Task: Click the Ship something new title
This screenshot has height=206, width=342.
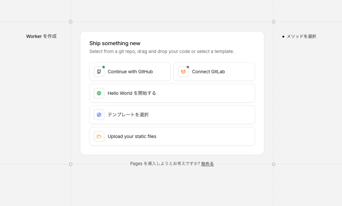Action: point(115,43)
